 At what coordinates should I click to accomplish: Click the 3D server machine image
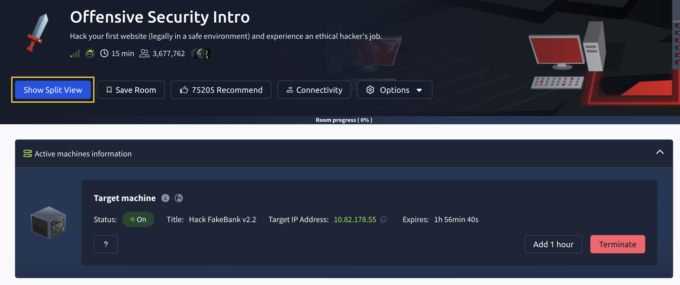tap(48, 223)
